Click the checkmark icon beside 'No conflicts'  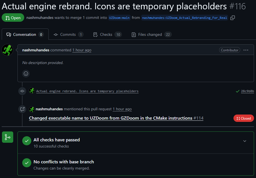[27, 163]
